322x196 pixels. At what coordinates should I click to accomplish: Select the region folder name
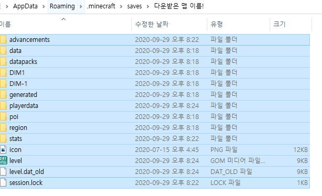coord(18,128)
